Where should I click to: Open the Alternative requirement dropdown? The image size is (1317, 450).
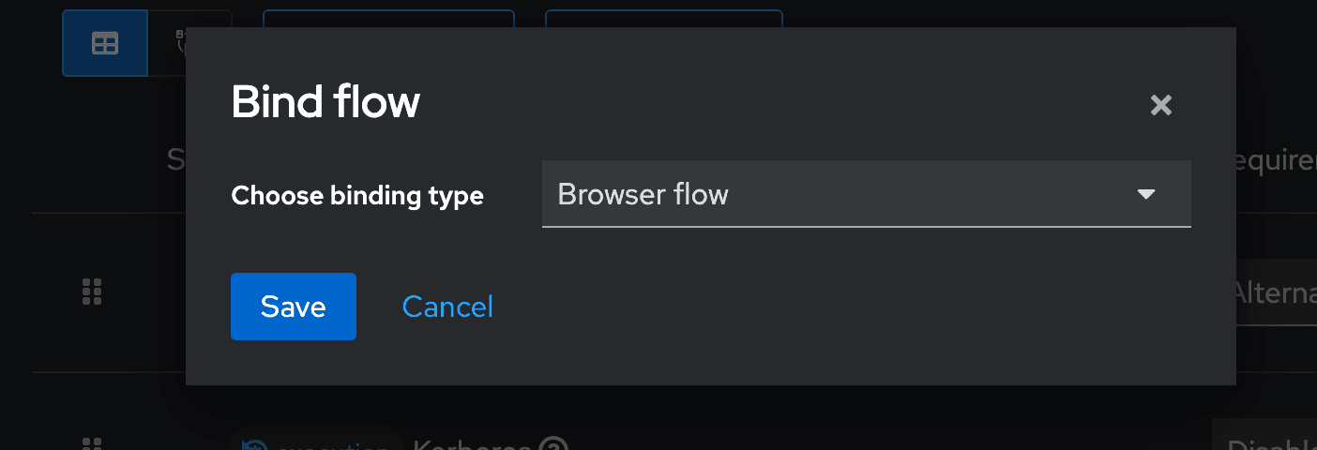pos(1274,292)
